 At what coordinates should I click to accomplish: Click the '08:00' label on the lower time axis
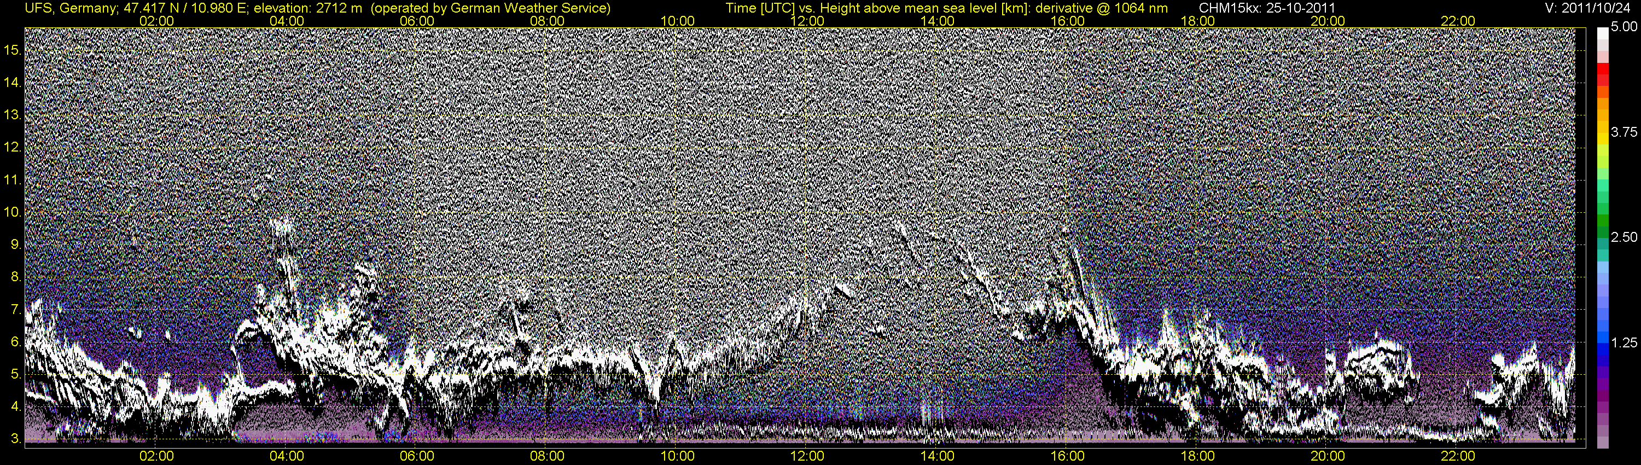547,456
